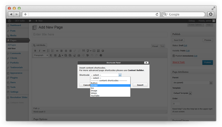Open the Default Template dropdown
The width and height of the screenshot is (222, 127).
[x=182, y=93]
